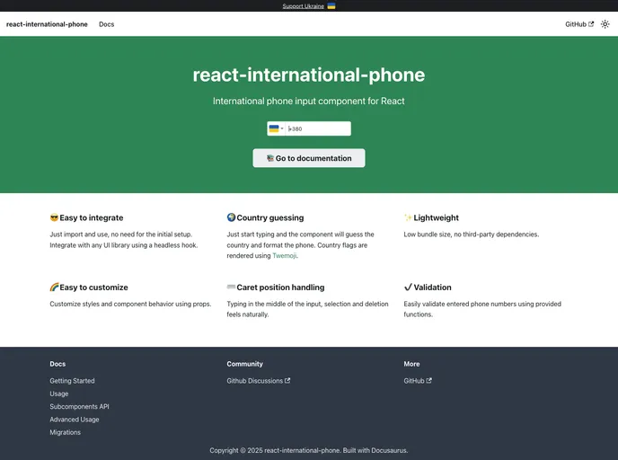The image size is (618, 460).
Task: Toggle the dark/light mode sun icon
Action: tap(605, 24)
